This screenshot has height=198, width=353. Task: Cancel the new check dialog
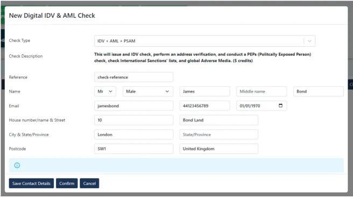pyautogui.click(x=89, y=183)
